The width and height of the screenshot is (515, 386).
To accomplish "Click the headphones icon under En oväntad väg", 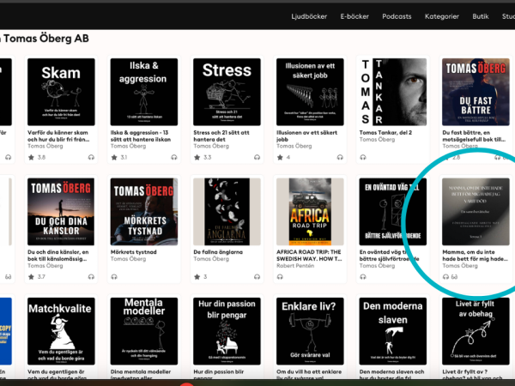I will pyautogui.click(x=363, y=277).
